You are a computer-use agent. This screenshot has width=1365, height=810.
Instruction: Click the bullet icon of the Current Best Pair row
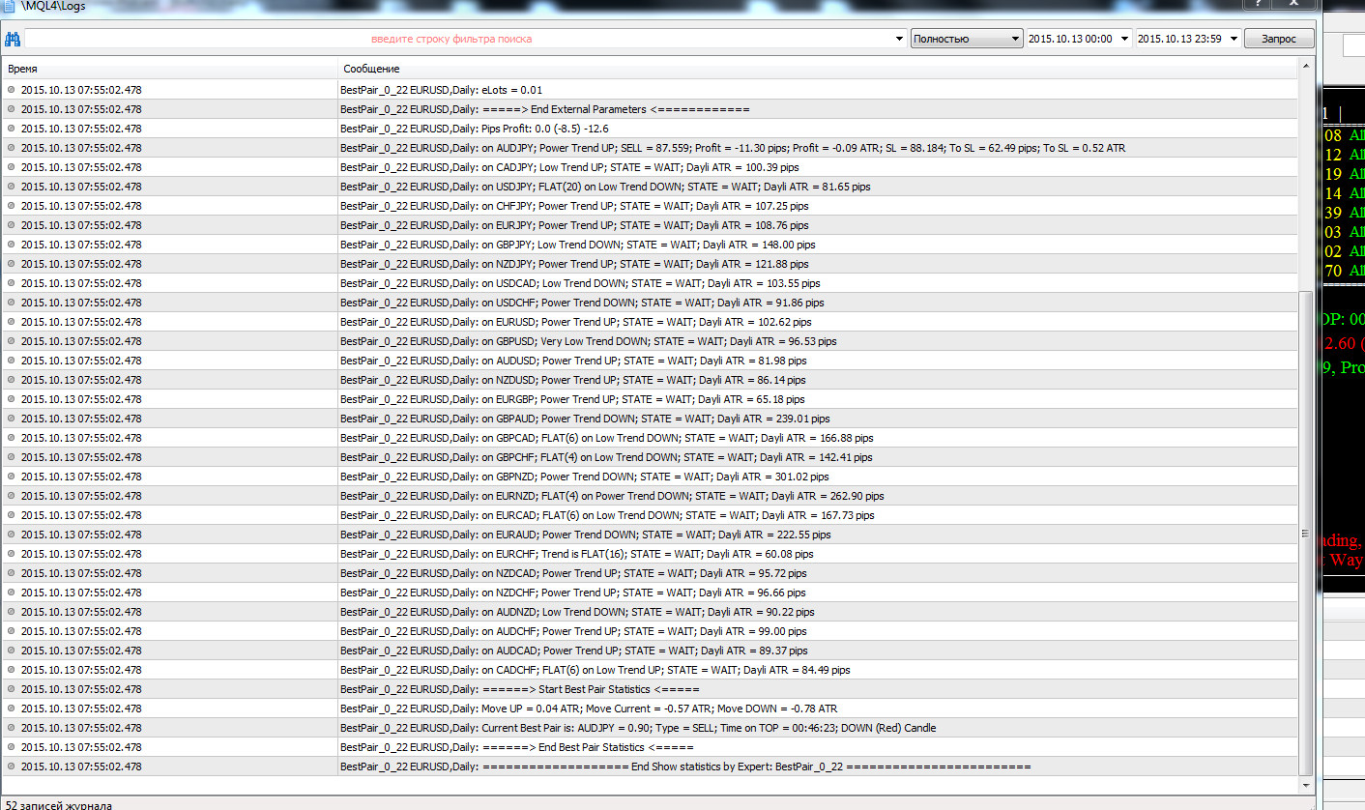12,728
